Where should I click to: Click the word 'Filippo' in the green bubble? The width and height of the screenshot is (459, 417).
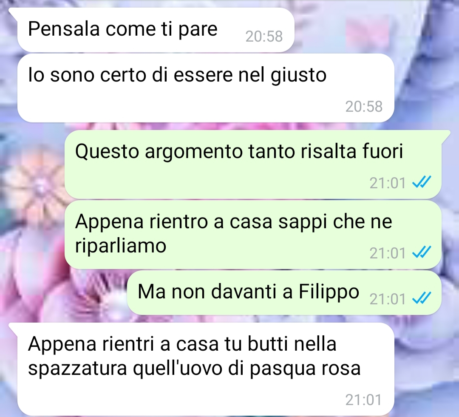coord(329,292)
